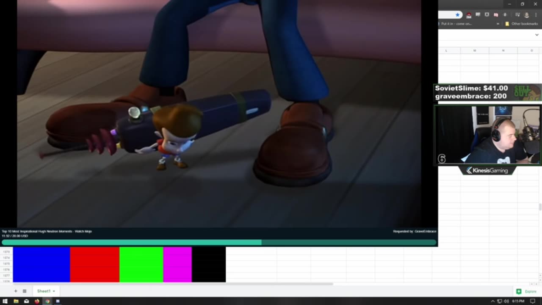Viewport: 542px width, 305px height.
Task: Open Firefox from taskbar
Action: click(x=37, y=301)
